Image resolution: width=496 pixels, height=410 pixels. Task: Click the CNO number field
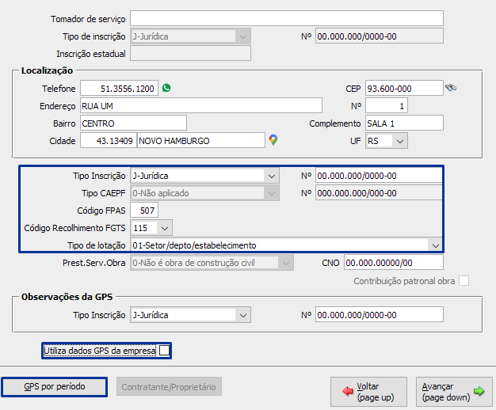[394, 262]
